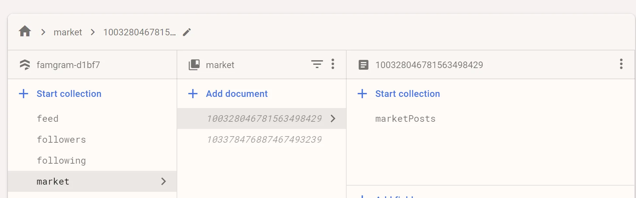Open the marketPosts subcollection
This screenshot has height=198, width=636.
[x=405, y=118]
